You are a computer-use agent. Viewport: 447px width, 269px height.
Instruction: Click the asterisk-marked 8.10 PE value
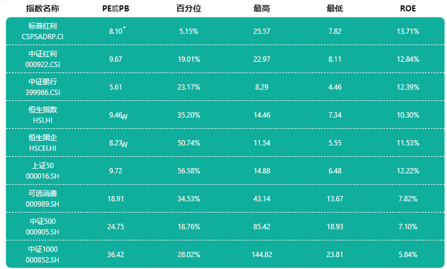[116, 31]
